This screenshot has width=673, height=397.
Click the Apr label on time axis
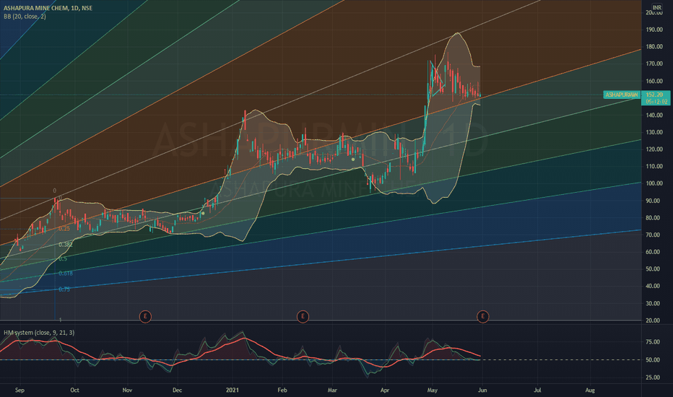pos(385,390)
